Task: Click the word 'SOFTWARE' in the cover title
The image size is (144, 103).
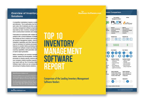Action: coord(58,59)
